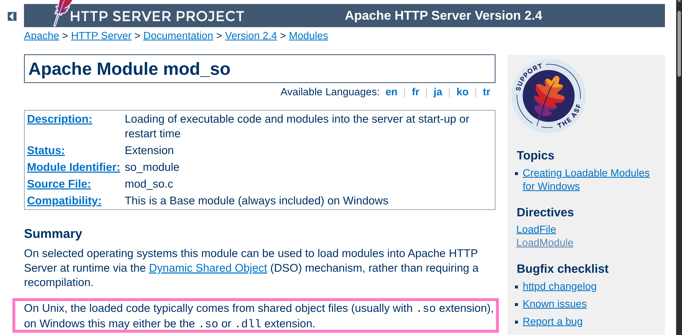Select the Turkish (tr) language

(486, 92)
